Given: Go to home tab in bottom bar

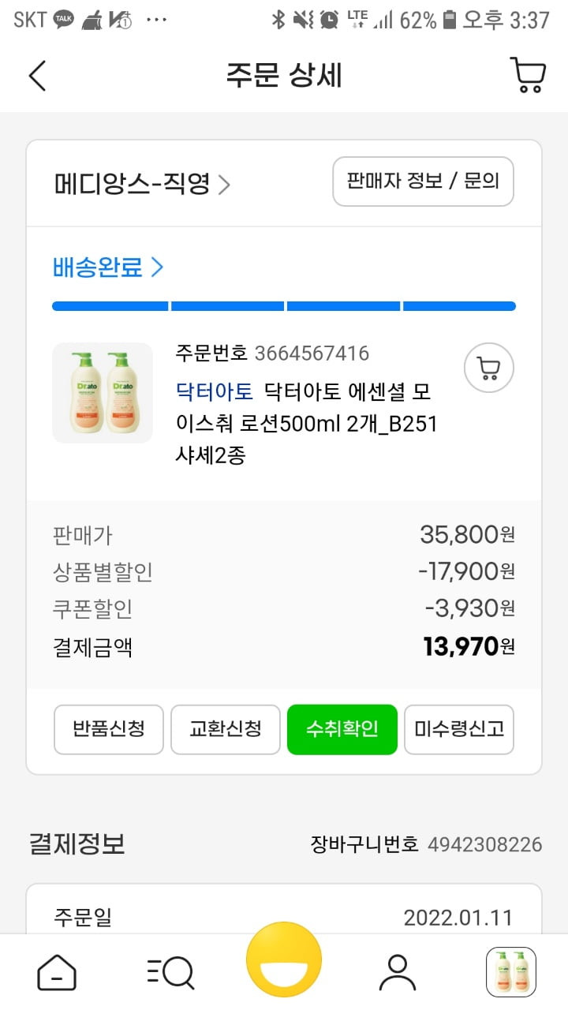Looking at the screenshot, I should tap(57, 972).
